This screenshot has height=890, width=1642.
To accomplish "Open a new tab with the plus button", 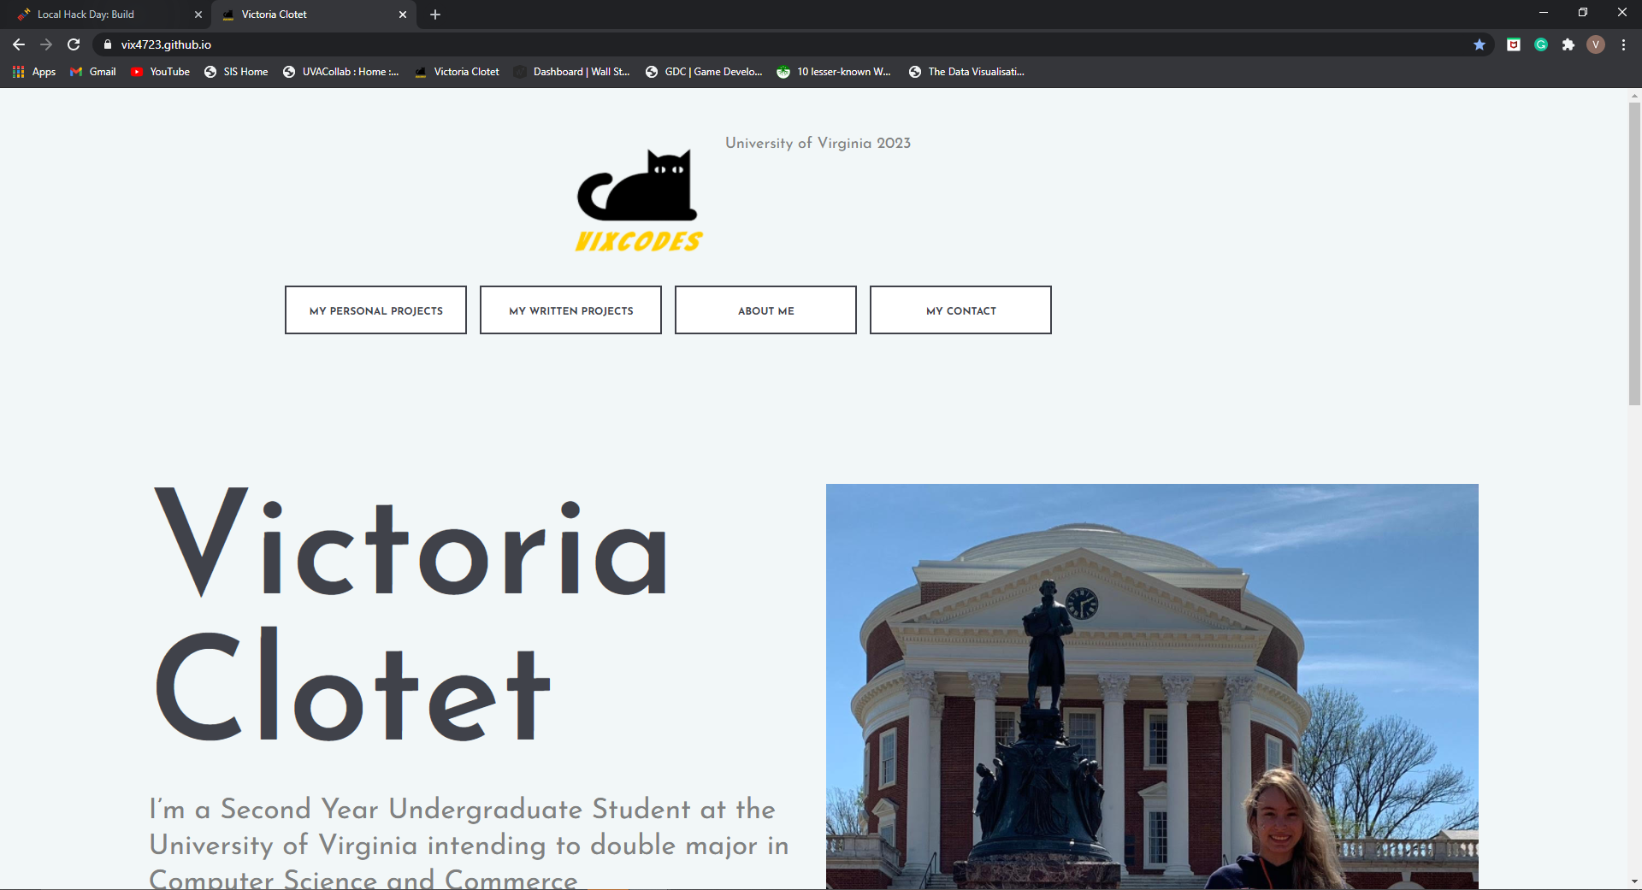I will [435, 15].
